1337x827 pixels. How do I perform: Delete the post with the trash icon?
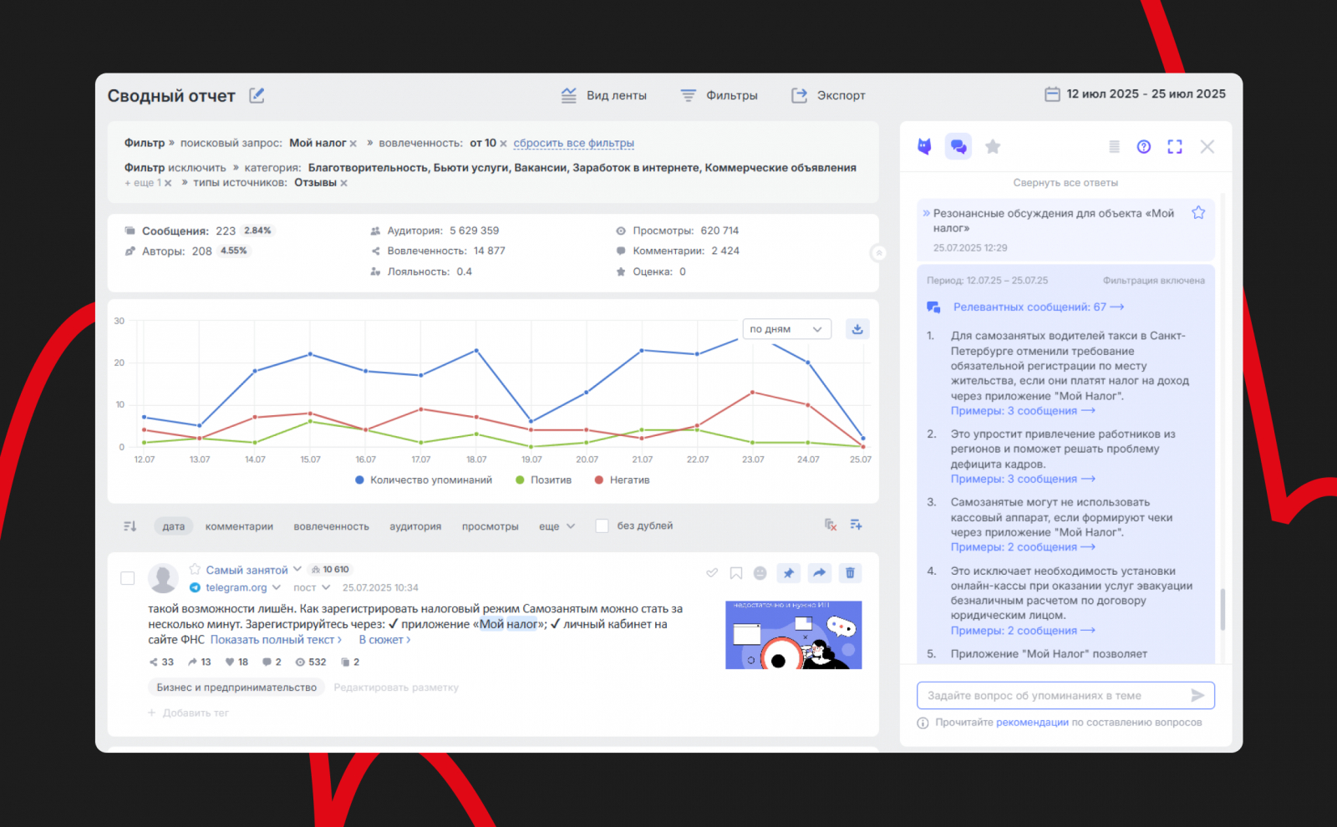tap(850, 573)
